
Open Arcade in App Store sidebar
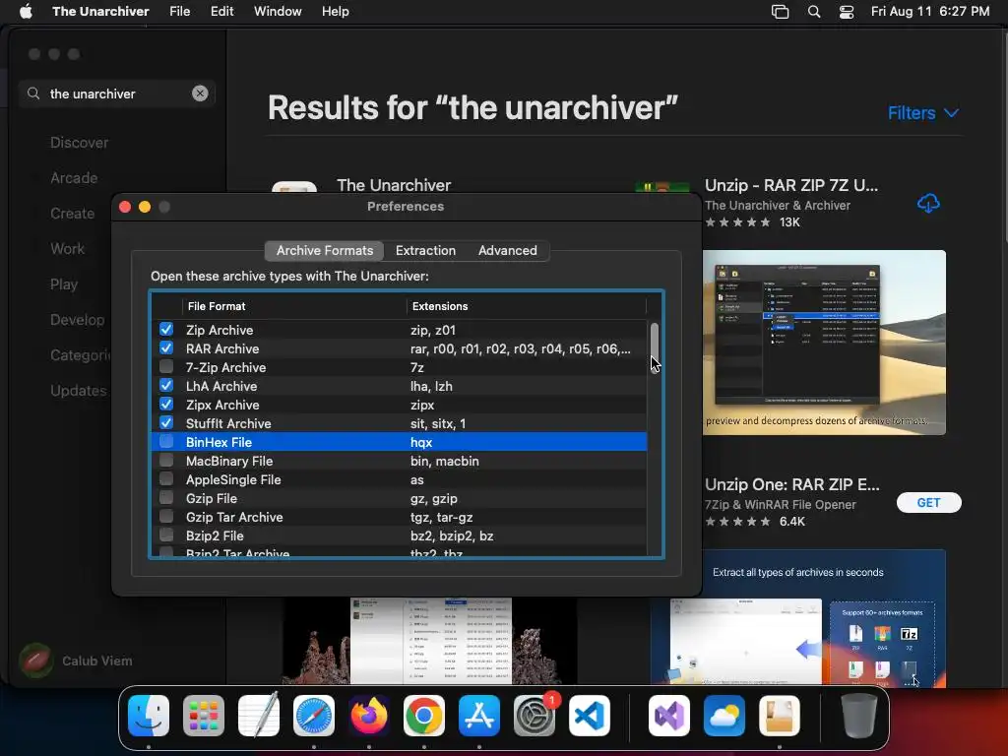[x=74, y=178]
